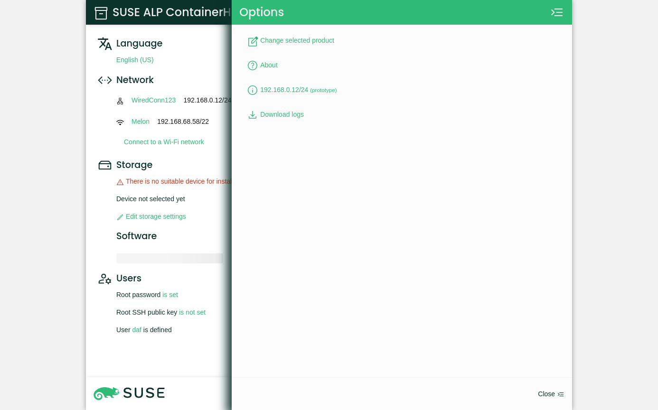
Task: Click the Software loading placeholder bar
Action: pos(169,258)
